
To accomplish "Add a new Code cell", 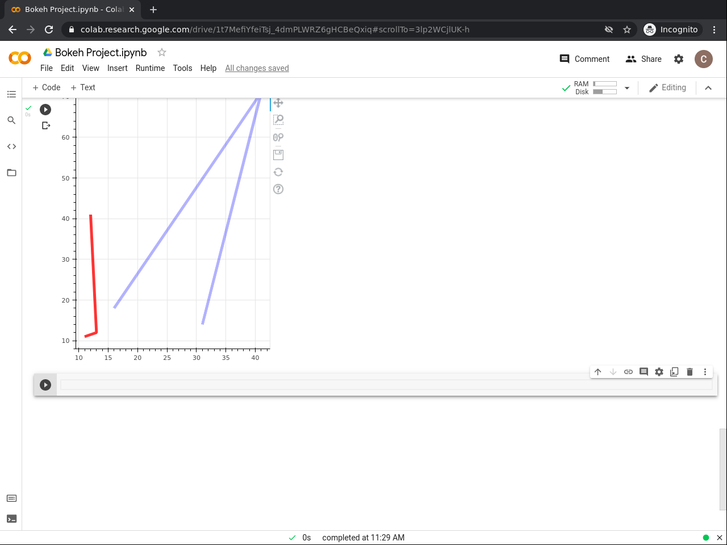I will [47, 87].
